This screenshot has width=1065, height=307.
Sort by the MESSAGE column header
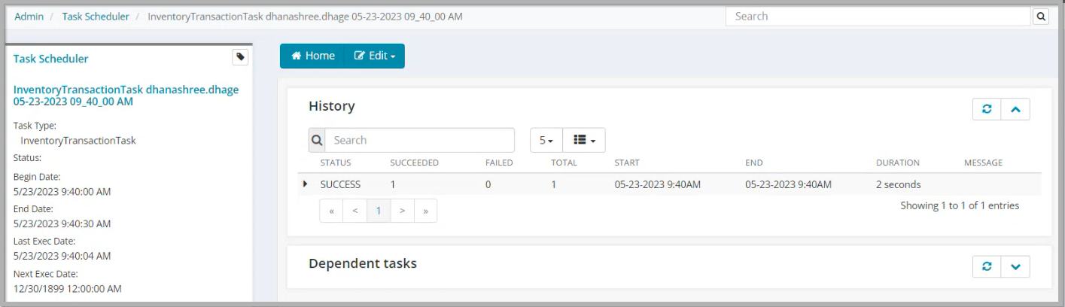coord(983,163)
